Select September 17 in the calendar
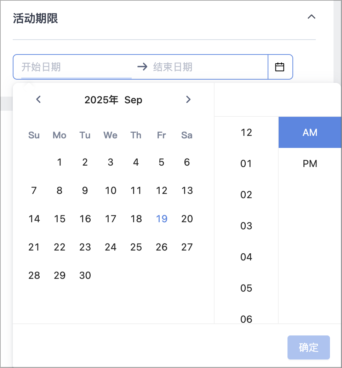Image resolution: width=342 pixels, height=368 pixels. (110, 219)
